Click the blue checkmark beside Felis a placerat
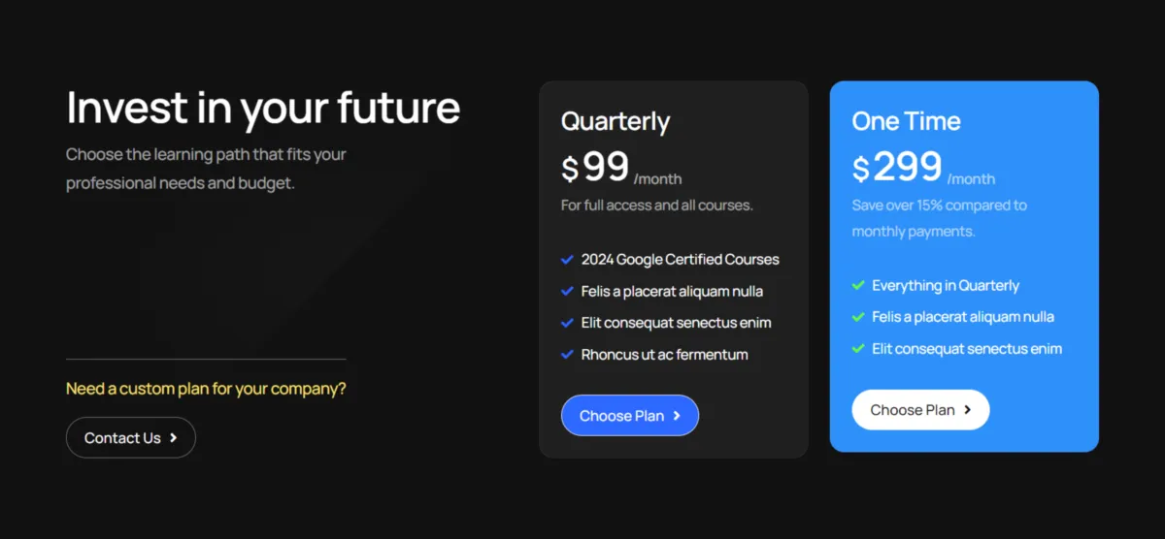 pyautogui.click(x=567, y=291)
